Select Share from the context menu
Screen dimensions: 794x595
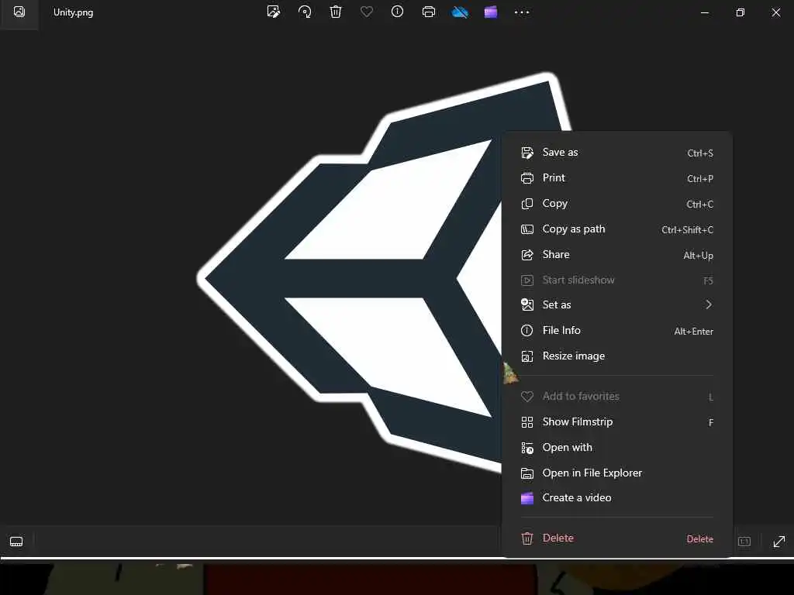point(616,254)
